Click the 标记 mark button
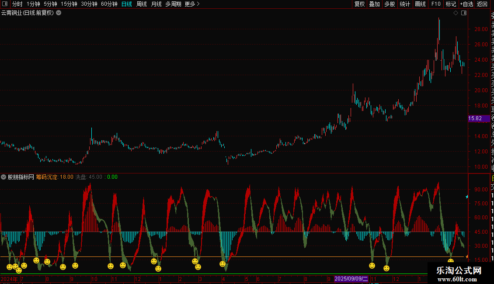The height and width of the screenshot is (284, 494). pyautogui.click(x=451, y=4)
